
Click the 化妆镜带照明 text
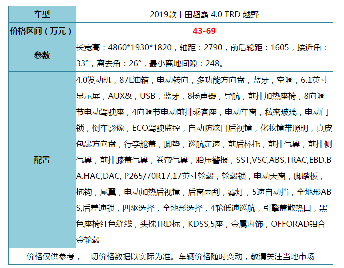point(284,128)
